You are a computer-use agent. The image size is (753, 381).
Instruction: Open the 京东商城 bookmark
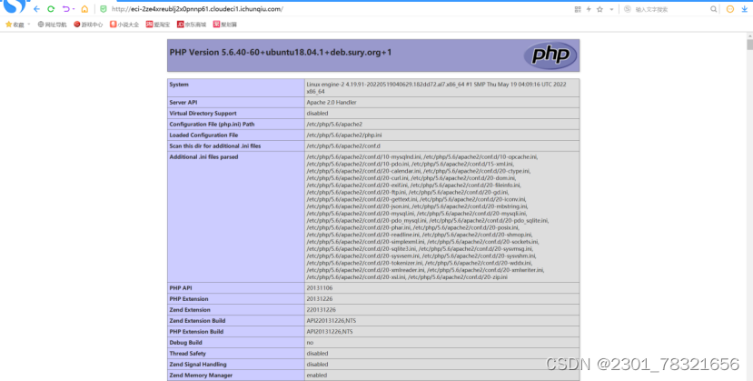tap(191, 24)
